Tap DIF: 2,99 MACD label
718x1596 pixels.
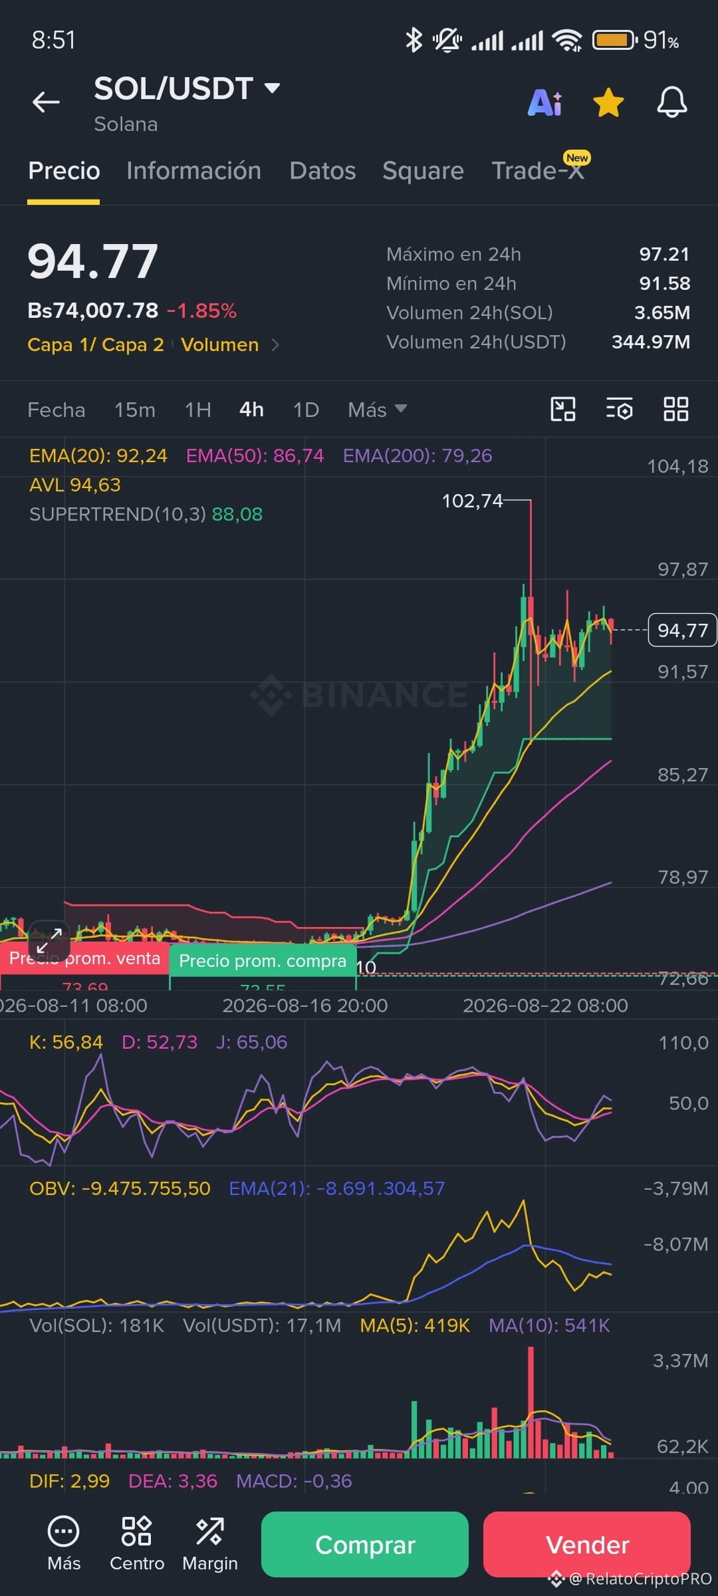(69, 1481)
